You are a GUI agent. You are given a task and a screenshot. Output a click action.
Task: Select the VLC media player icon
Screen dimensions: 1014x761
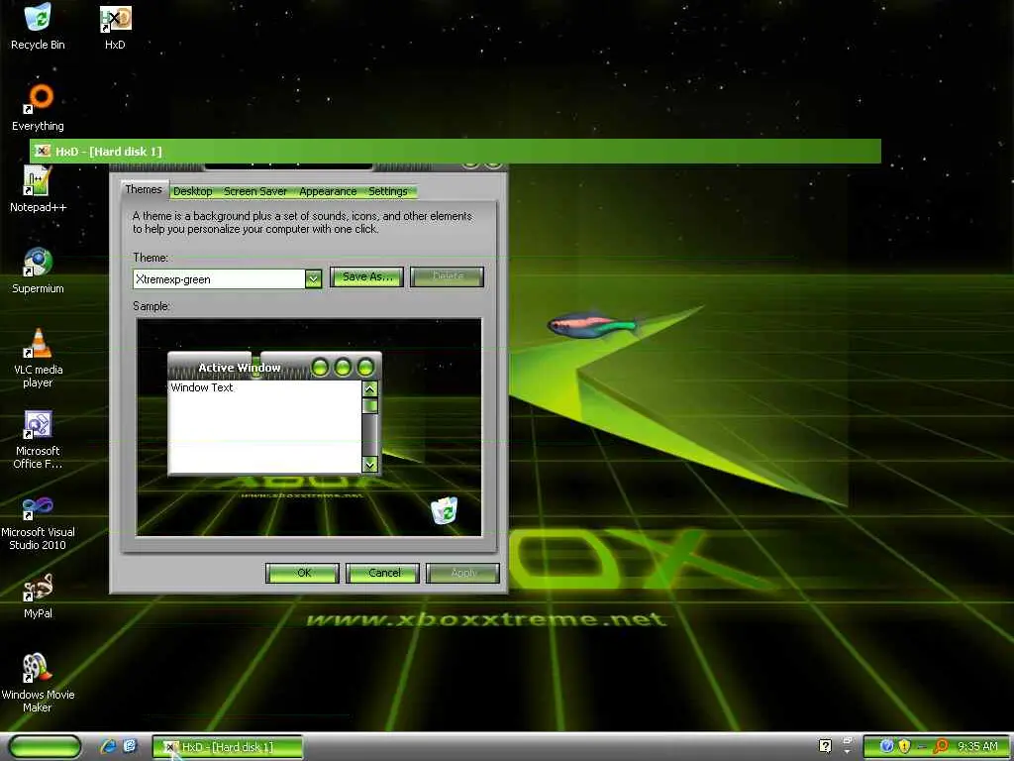point(39,358)
